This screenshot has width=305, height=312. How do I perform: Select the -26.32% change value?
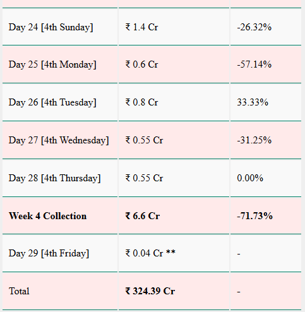point(254,27)
